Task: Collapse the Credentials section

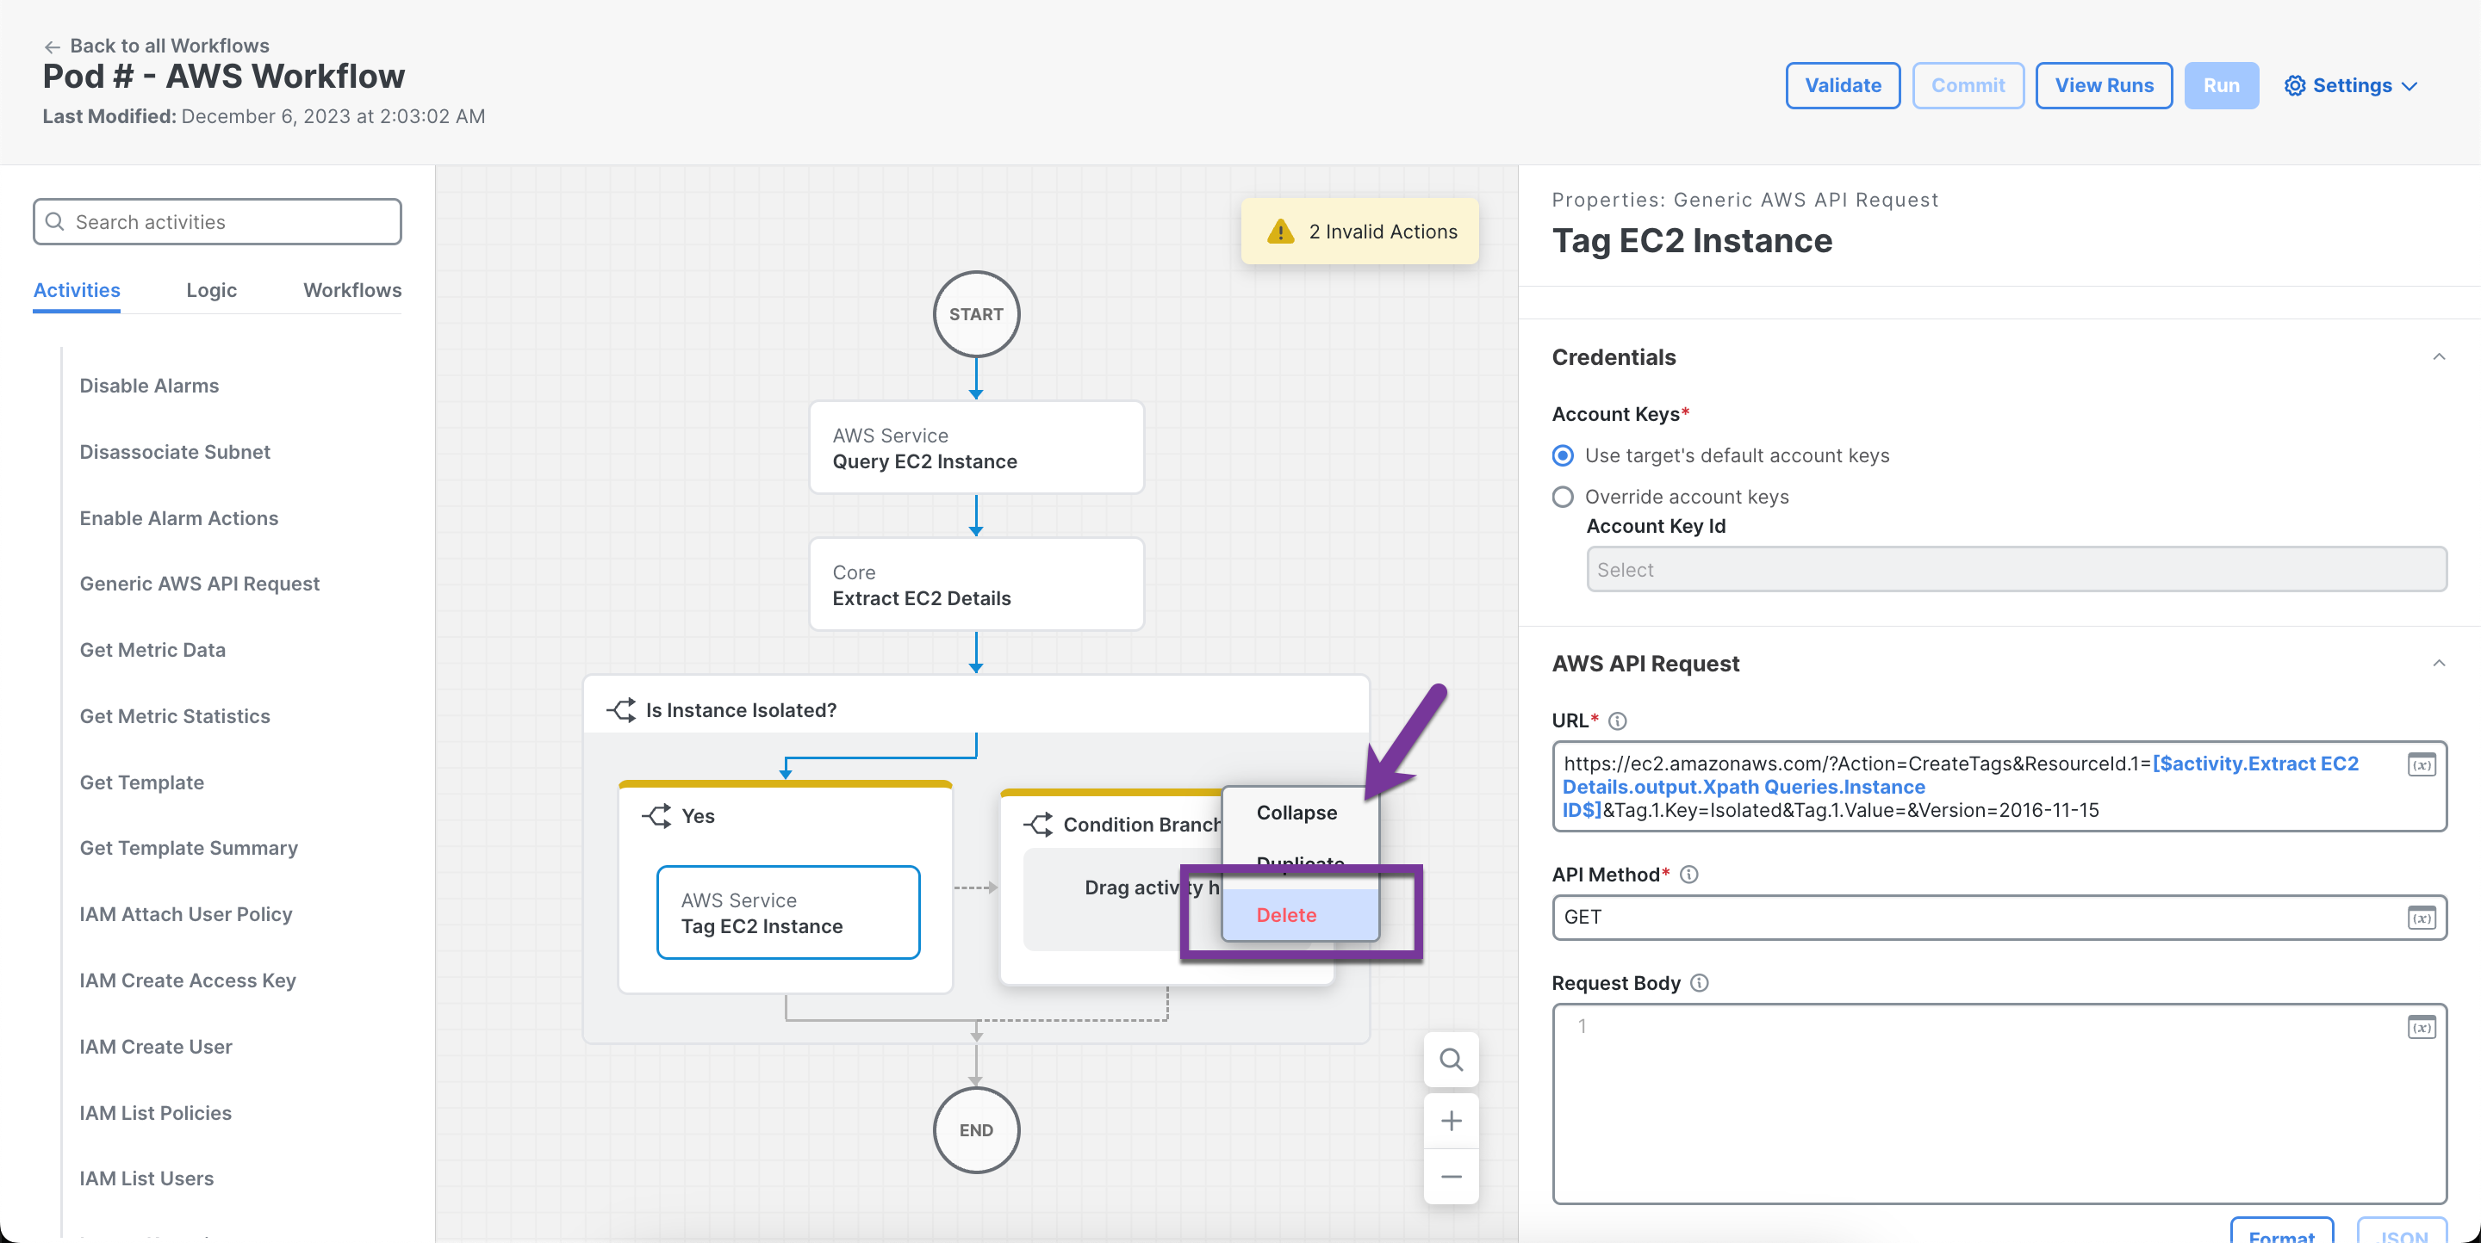Action: (2439, 357)
